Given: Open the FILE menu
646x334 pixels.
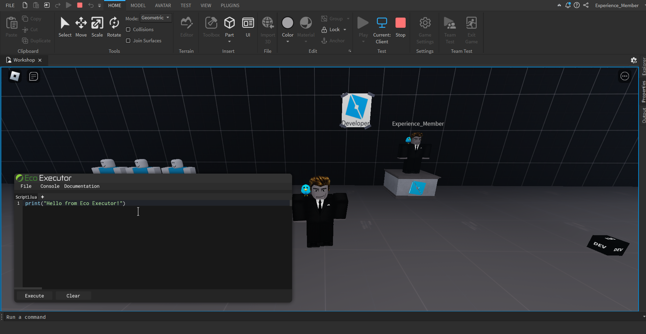Looking at the screenshot, I should click(10, 5).
